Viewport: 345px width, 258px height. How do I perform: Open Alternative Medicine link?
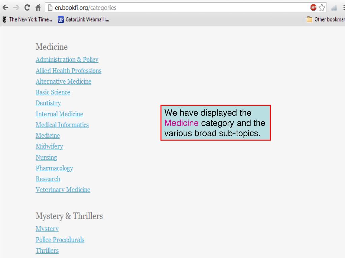coord(64,82)
